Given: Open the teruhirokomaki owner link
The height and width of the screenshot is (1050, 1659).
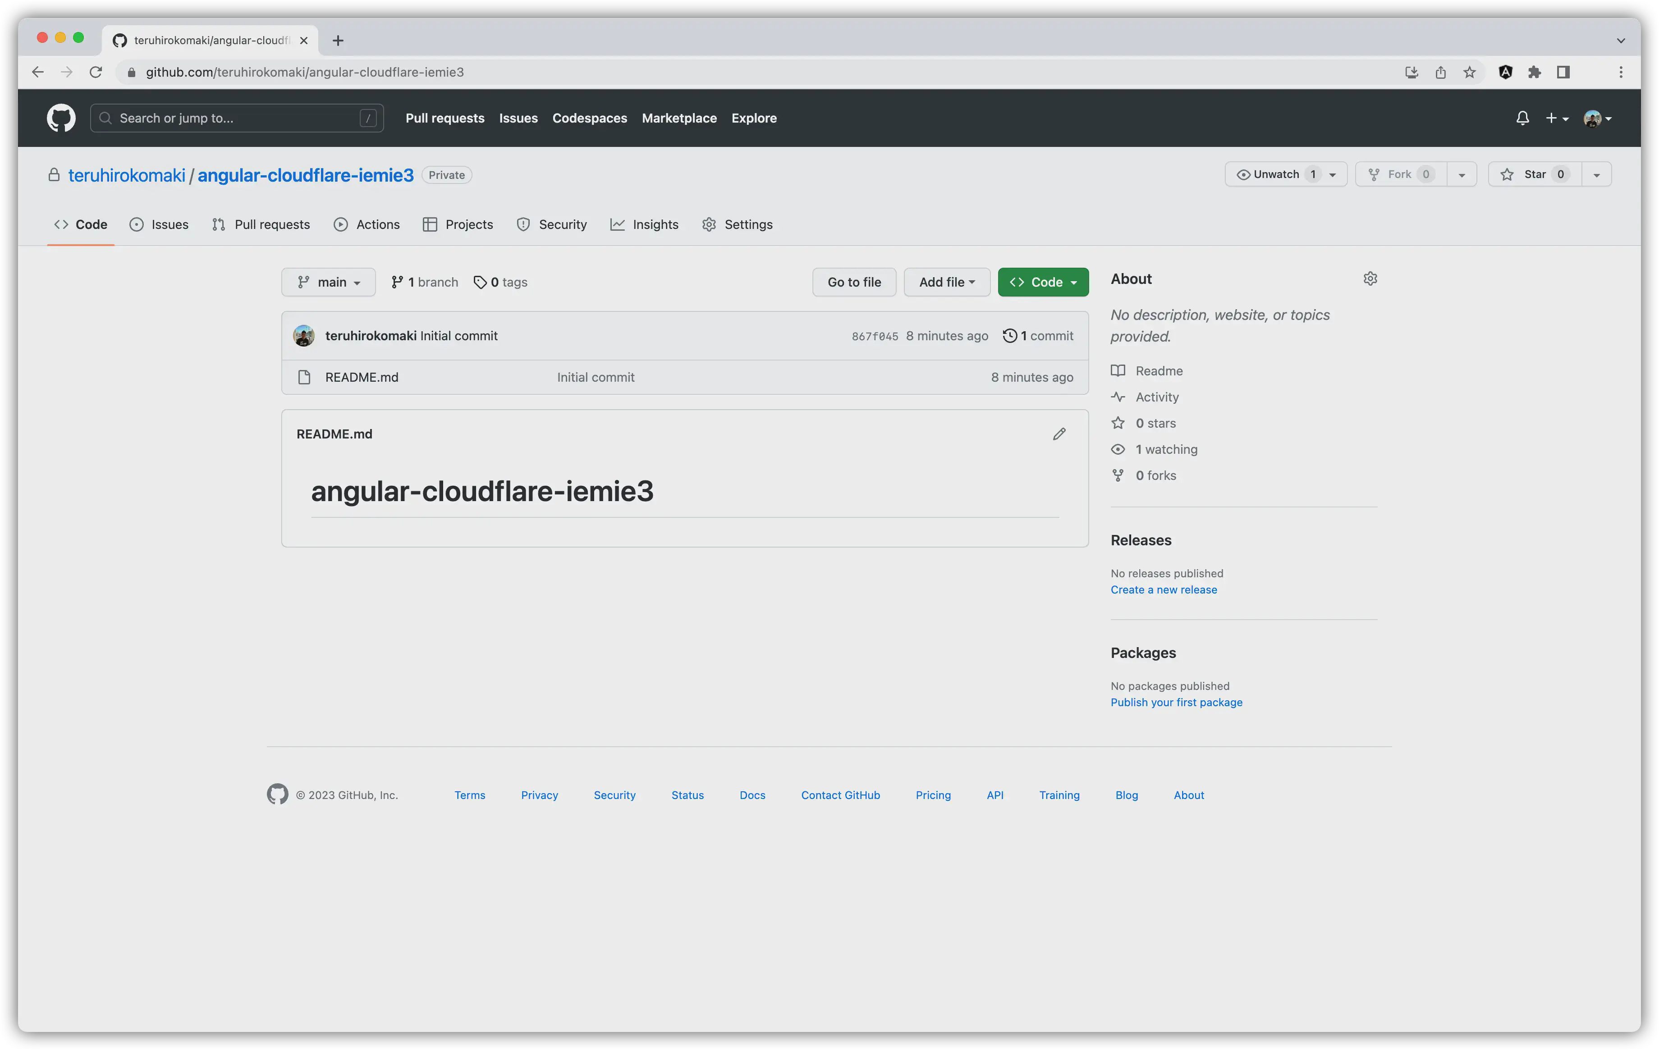Looking at the screenshot, I should click(126, 175).
